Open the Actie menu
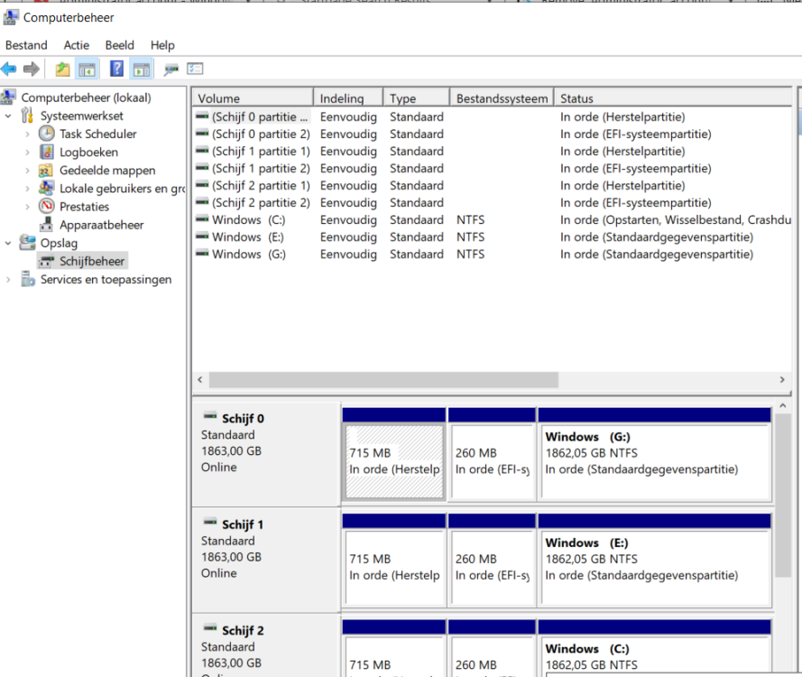 (76, 45)
